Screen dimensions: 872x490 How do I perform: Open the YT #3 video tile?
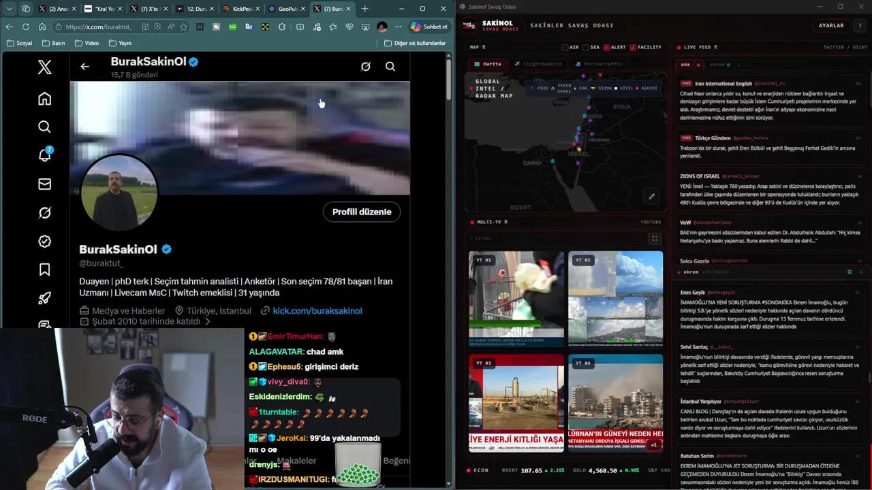(516, 403)
